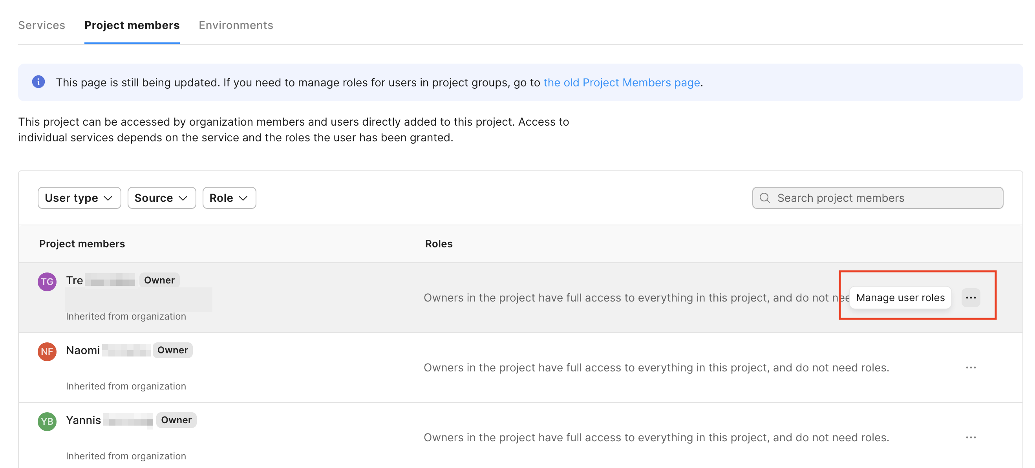
Task: Click Manage user roles button
Action: (x=900, y=298)
